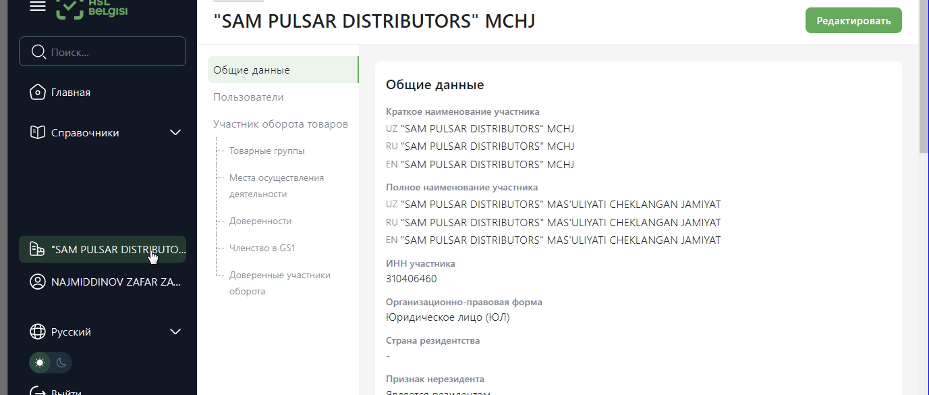Expand the Справочники chevron

point(175,132)
